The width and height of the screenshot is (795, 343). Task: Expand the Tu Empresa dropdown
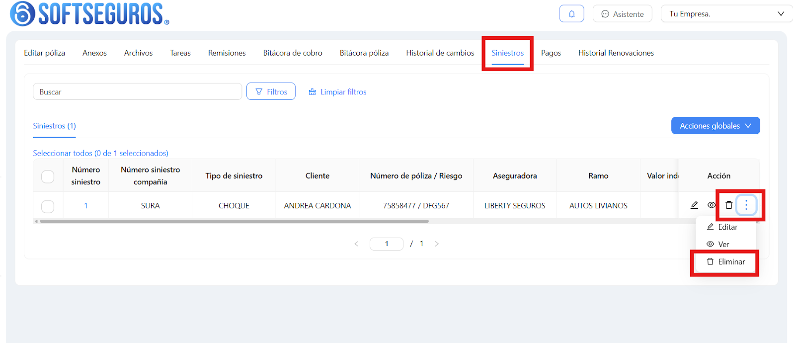[x=726, y=14]
